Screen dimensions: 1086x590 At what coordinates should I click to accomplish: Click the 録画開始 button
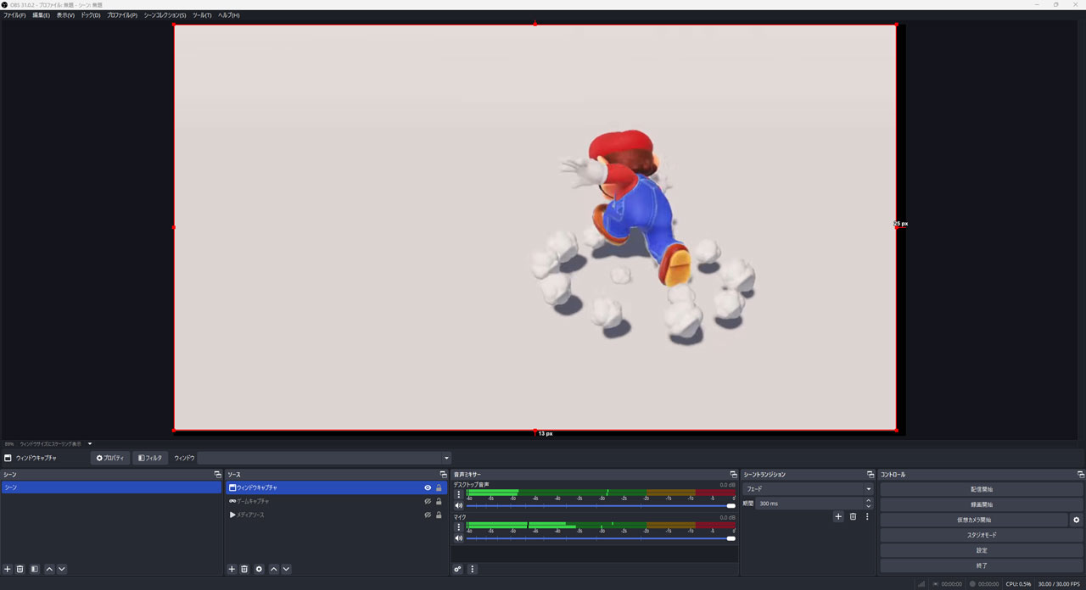pos(981,504)
